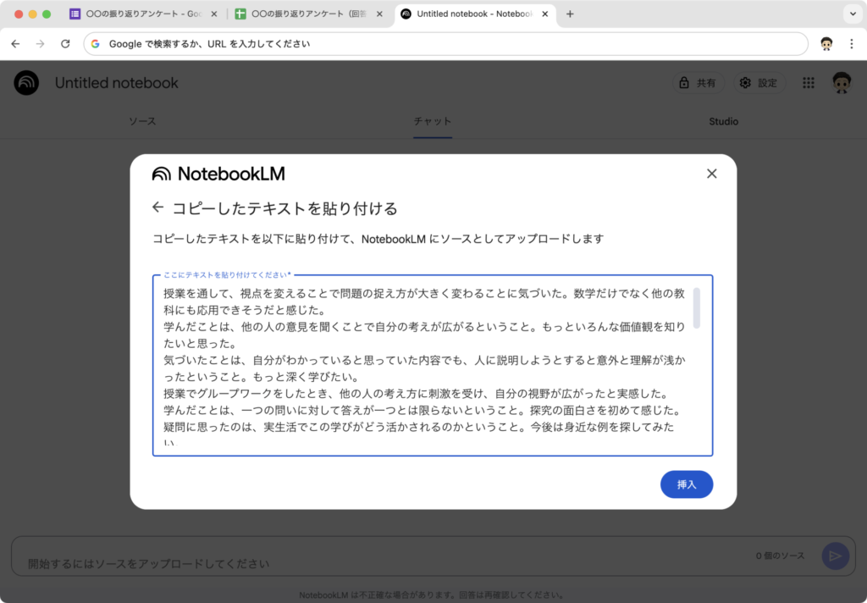This screenshot has height=603, width=867.
Task: Open the Chrome profile avatar
Action: pos(826,44)
